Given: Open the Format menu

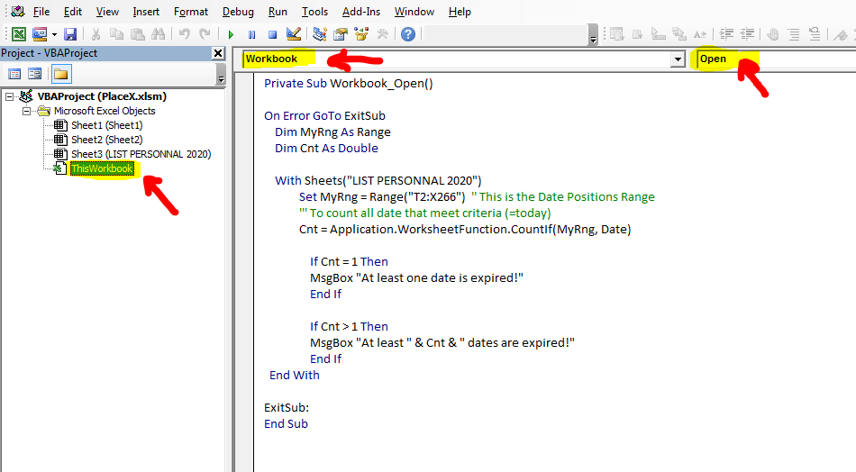Looking at the screenshot, I should tap(190, 12).
